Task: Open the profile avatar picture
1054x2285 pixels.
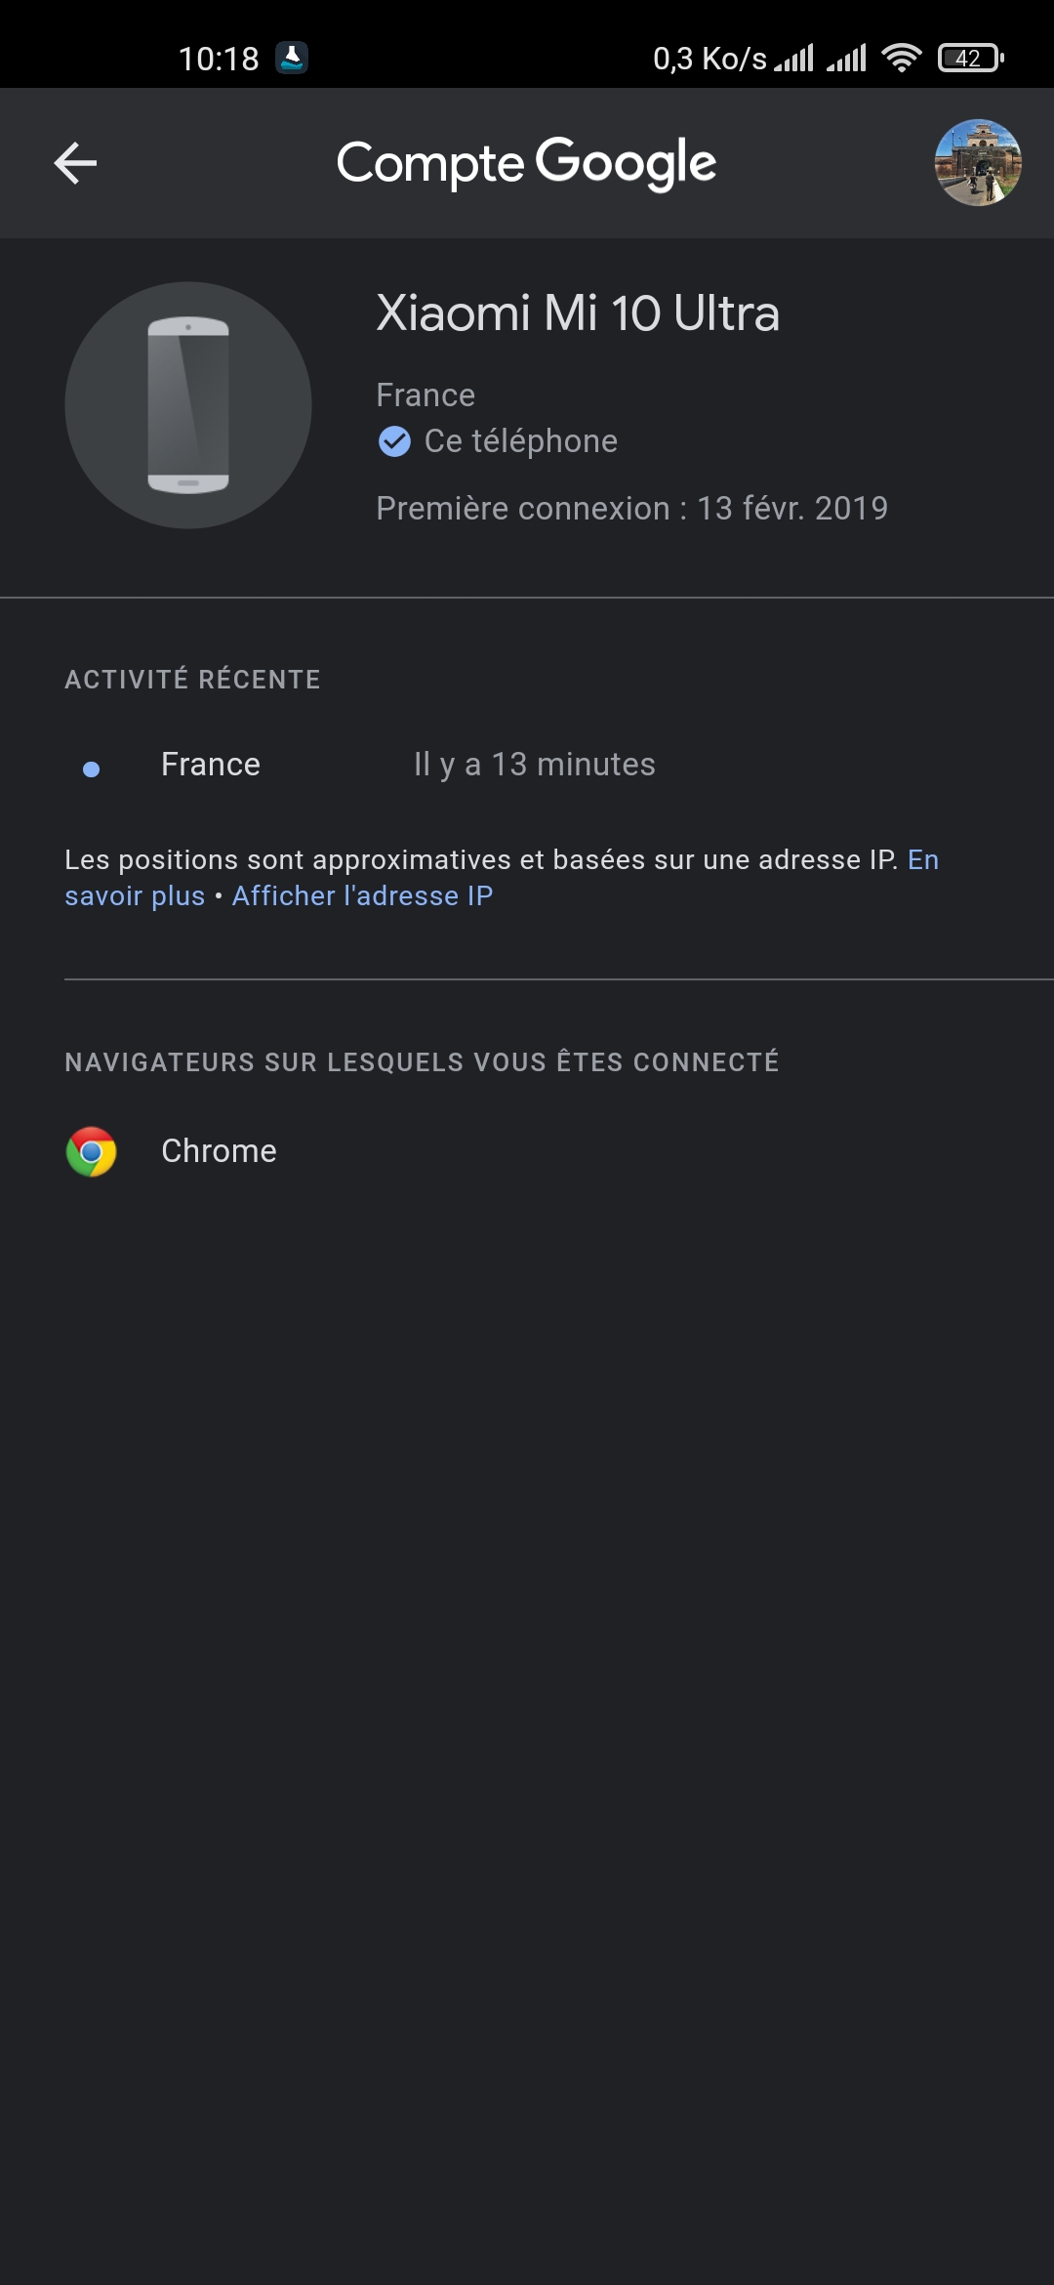Action: (978, 163)
